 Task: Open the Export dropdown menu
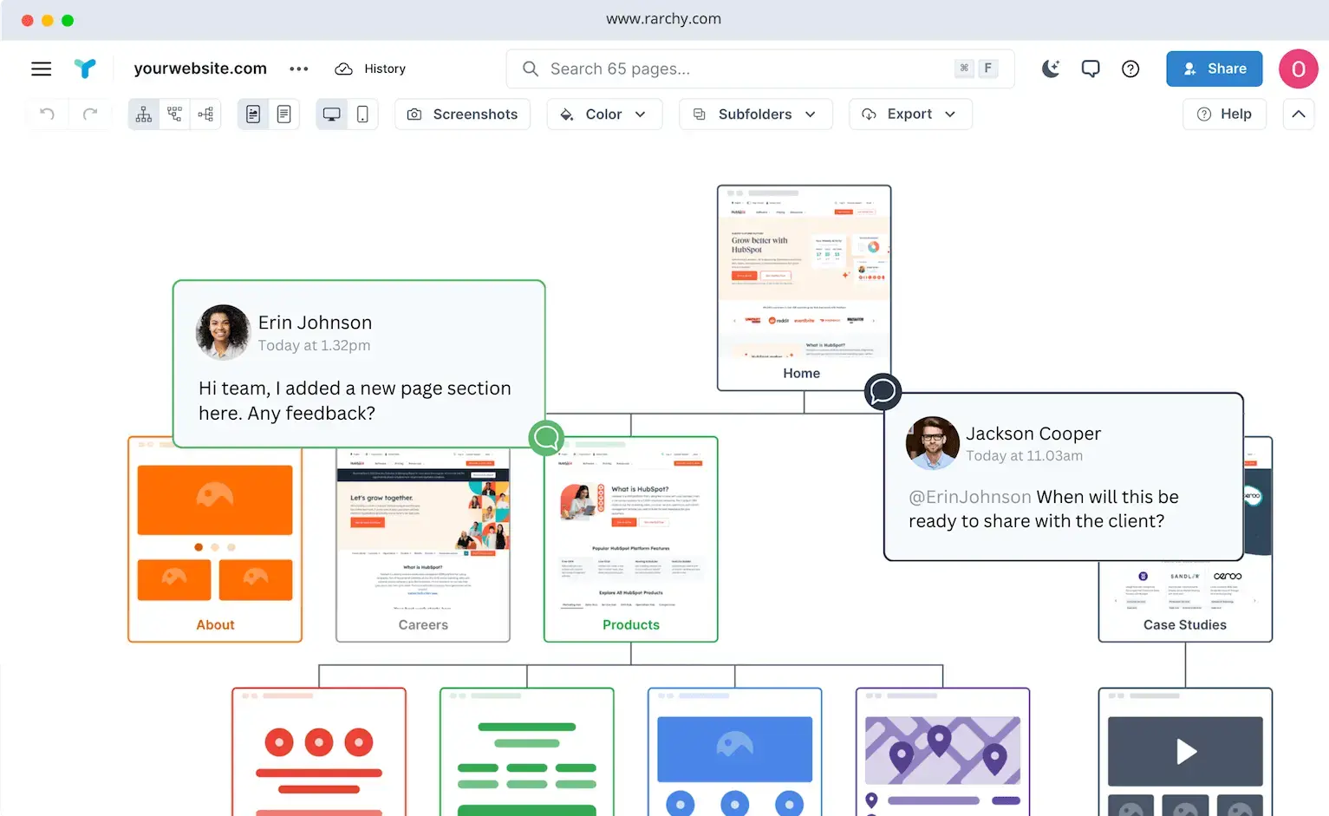pos(909,114)
